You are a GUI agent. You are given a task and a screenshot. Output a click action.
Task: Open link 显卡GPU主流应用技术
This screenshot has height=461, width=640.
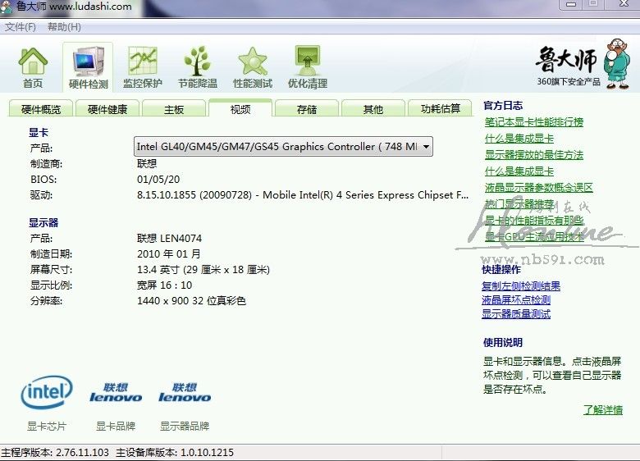click(534, 236)
